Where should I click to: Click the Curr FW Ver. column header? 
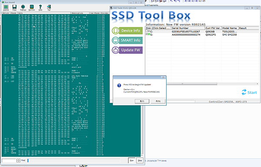213,28
